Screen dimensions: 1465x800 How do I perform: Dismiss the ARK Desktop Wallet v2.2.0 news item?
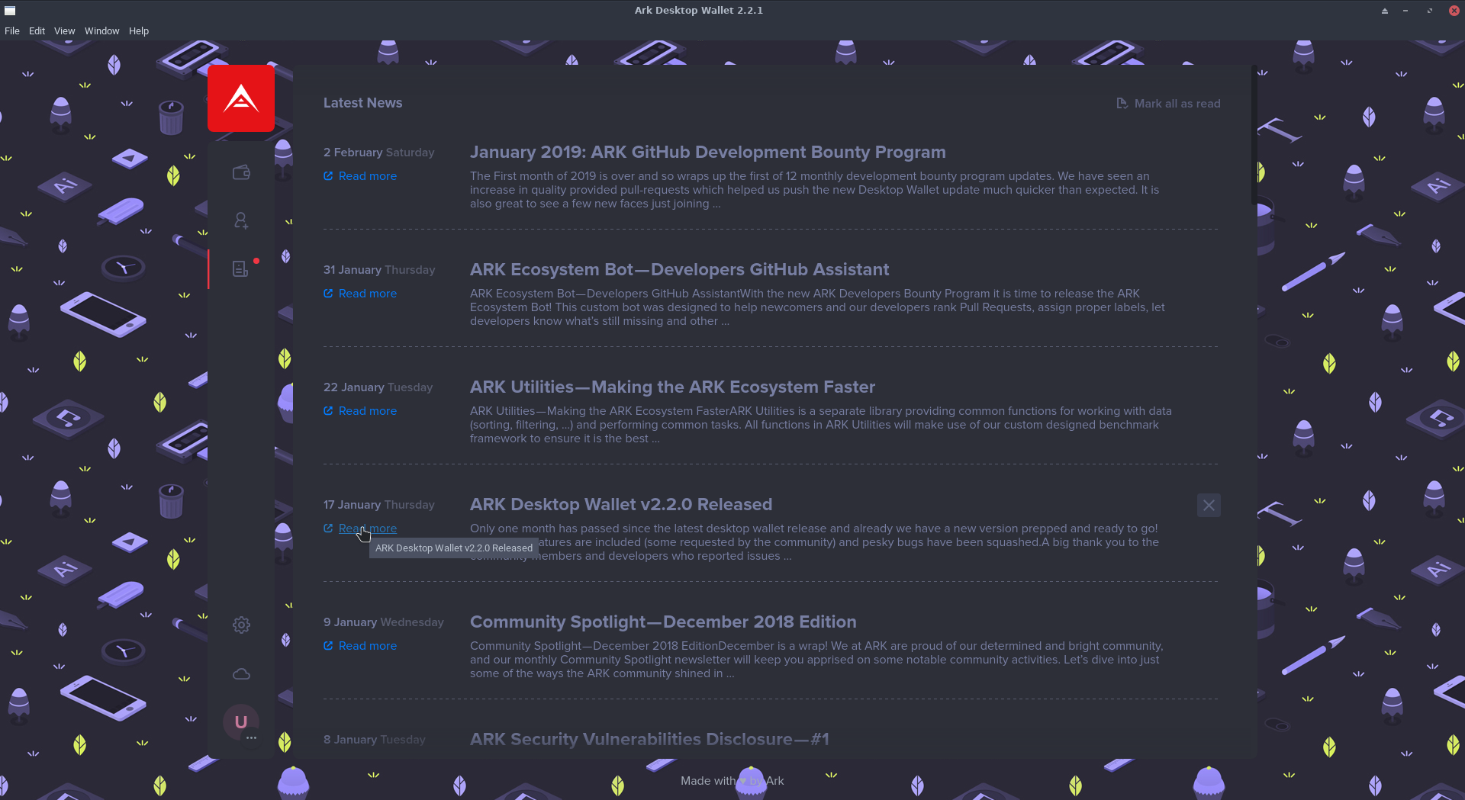1209,505
